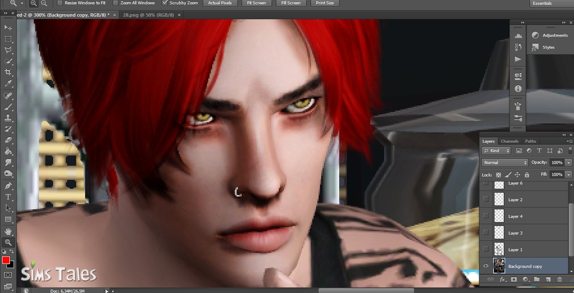Select the Pen tool
Viewport: 574px width, 293px height.
coord(8,186)
